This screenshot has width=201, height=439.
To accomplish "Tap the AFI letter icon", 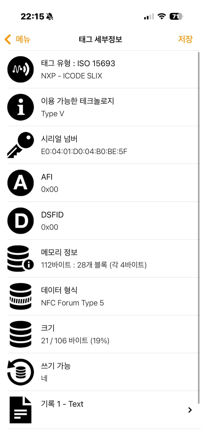I will (20, 183).
